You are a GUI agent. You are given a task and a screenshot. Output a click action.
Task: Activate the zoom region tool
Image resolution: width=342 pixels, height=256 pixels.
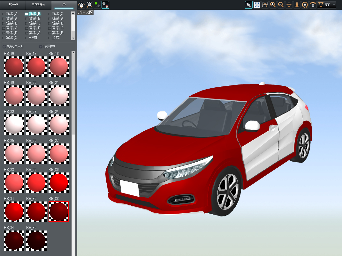[265, 5]
